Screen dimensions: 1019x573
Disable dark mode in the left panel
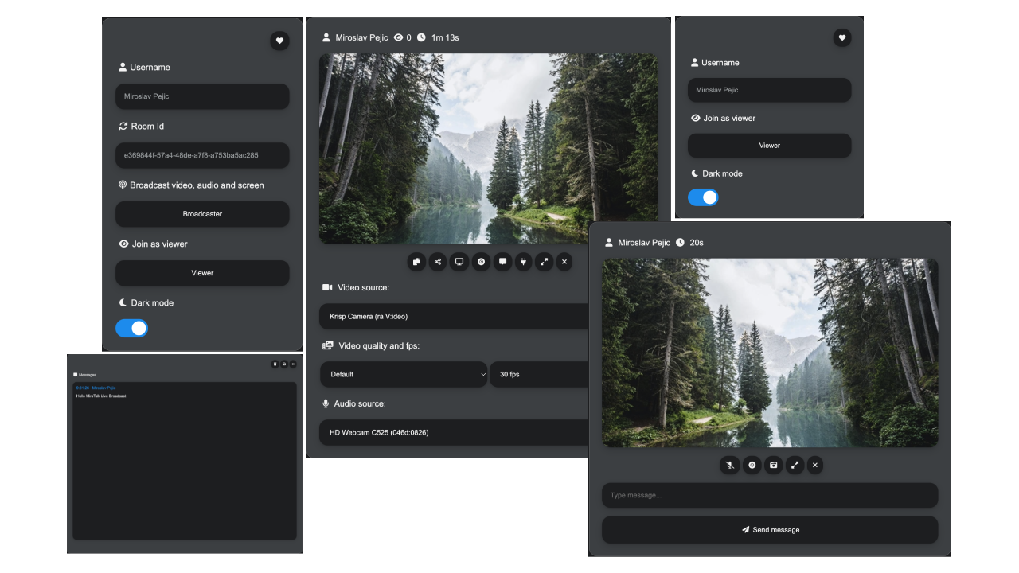pos(131,328)
